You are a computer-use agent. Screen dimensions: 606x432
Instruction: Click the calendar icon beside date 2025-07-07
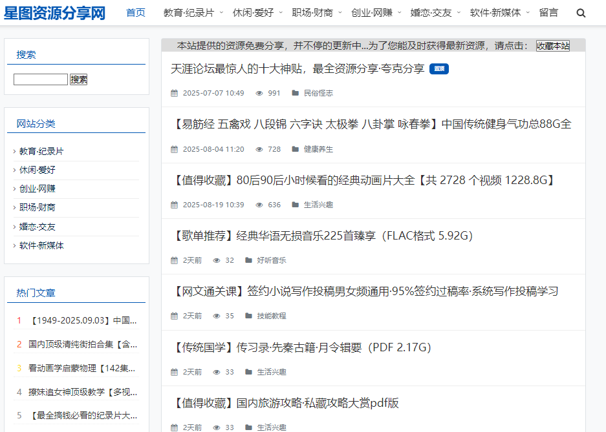[x=173, y=93]
